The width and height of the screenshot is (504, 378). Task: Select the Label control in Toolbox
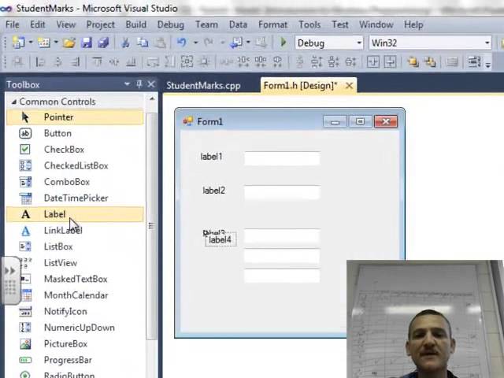pos(75,214)
